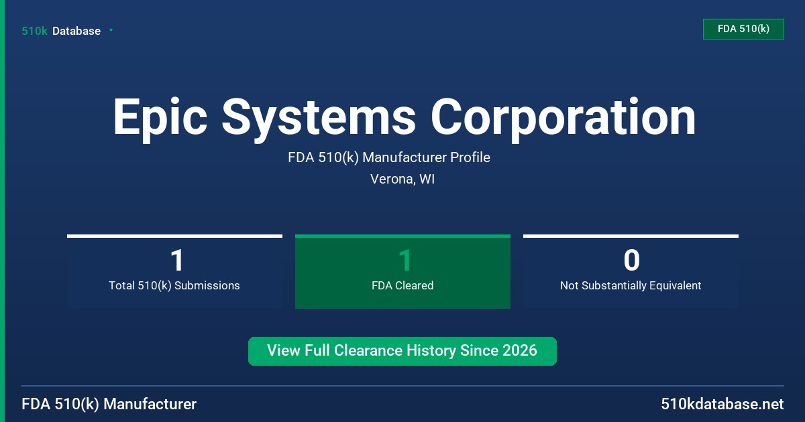
Task: Click the Verona, WI location text
Action: 402,180
